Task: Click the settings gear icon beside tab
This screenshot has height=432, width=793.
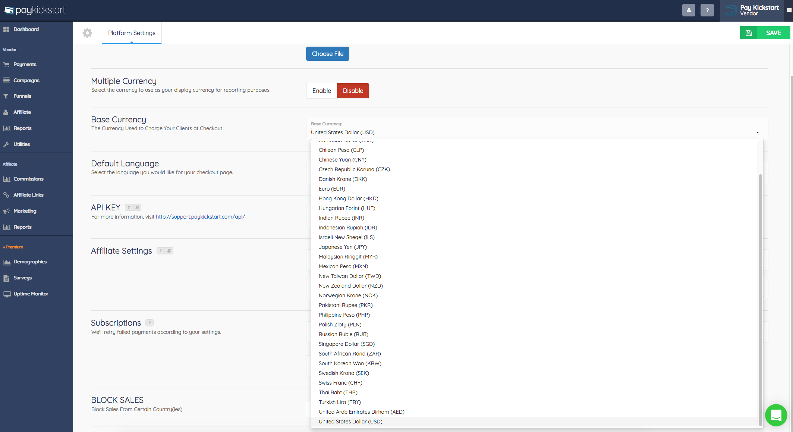Action: tap(87, 33)
